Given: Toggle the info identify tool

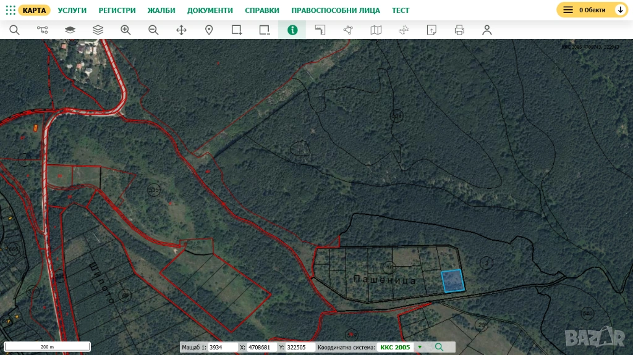Looking at the screenshot, I should coord(292,30).
